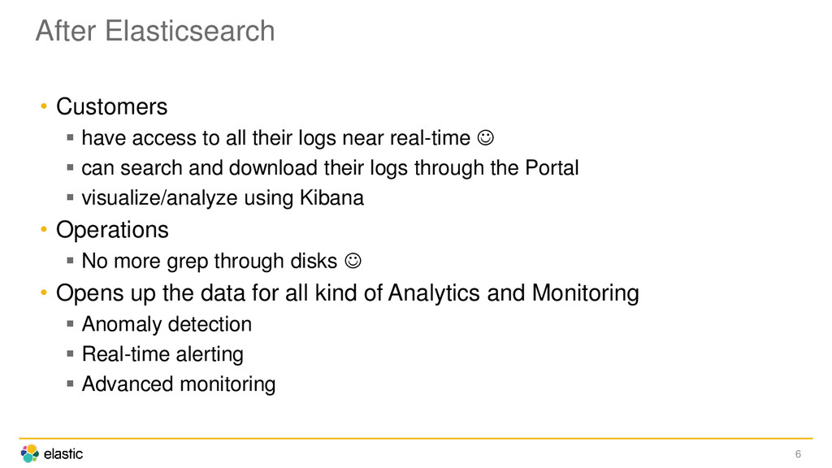The height and width of the screenshot is (468, 832).
Task: Click the 'Anomaly detection' bullet text
Action: point(167,324)
